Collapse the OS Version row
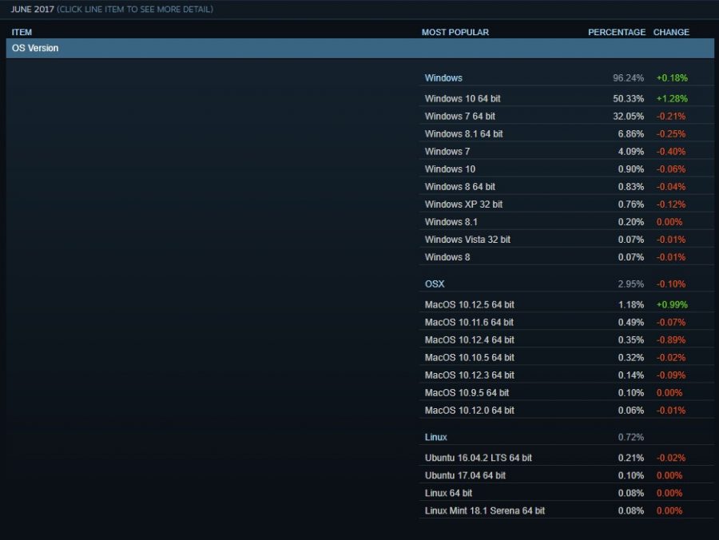 click(x=360, y=48)
